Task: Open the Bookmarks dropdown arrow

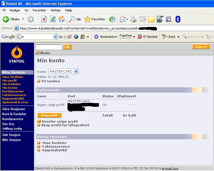Action: point(116,37)
